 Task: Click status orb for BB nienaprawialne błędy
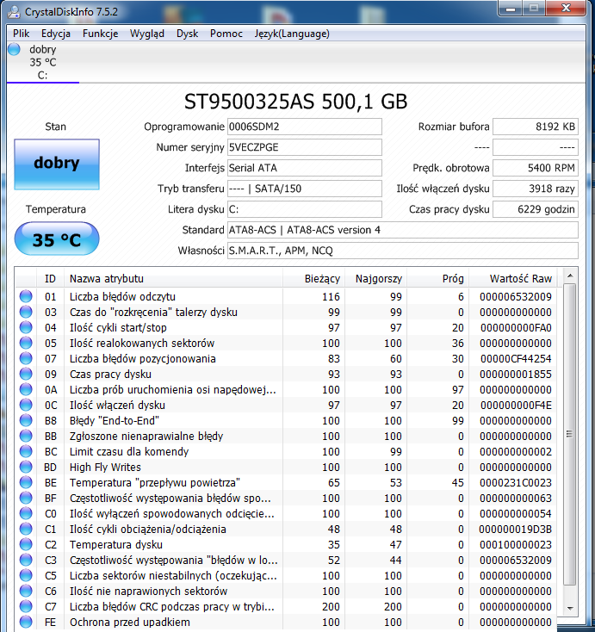[x=26, y=436]
